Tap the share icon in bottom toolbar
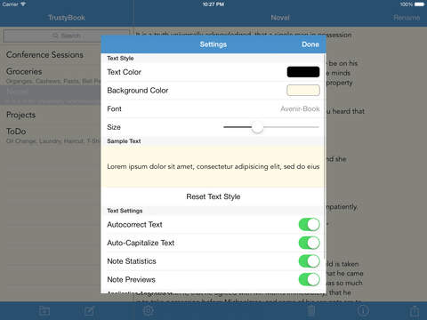The height and width of the screenshot is (320, 427). (x=415, y=310)
